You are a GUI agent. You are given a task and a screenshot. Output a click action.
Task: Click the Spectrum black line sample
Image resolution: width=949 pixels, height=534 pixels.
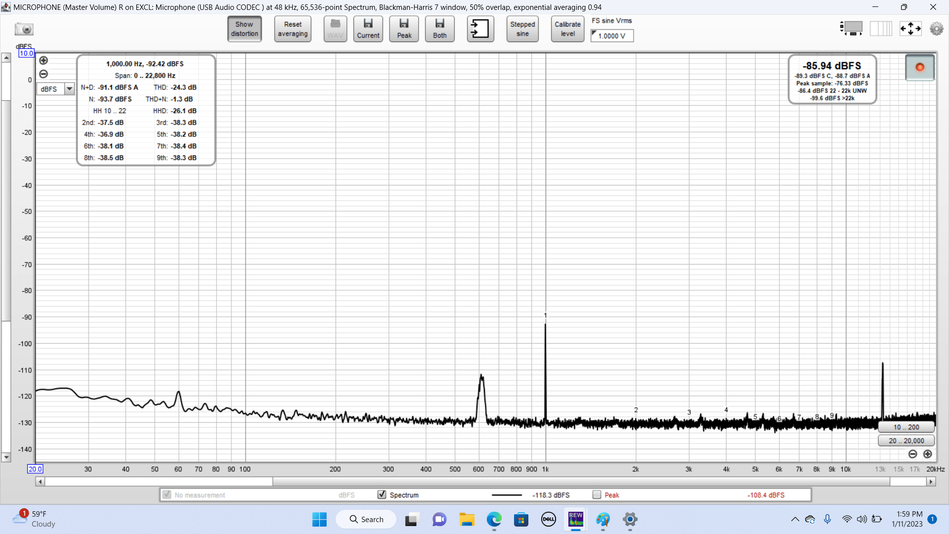point(507,495)
